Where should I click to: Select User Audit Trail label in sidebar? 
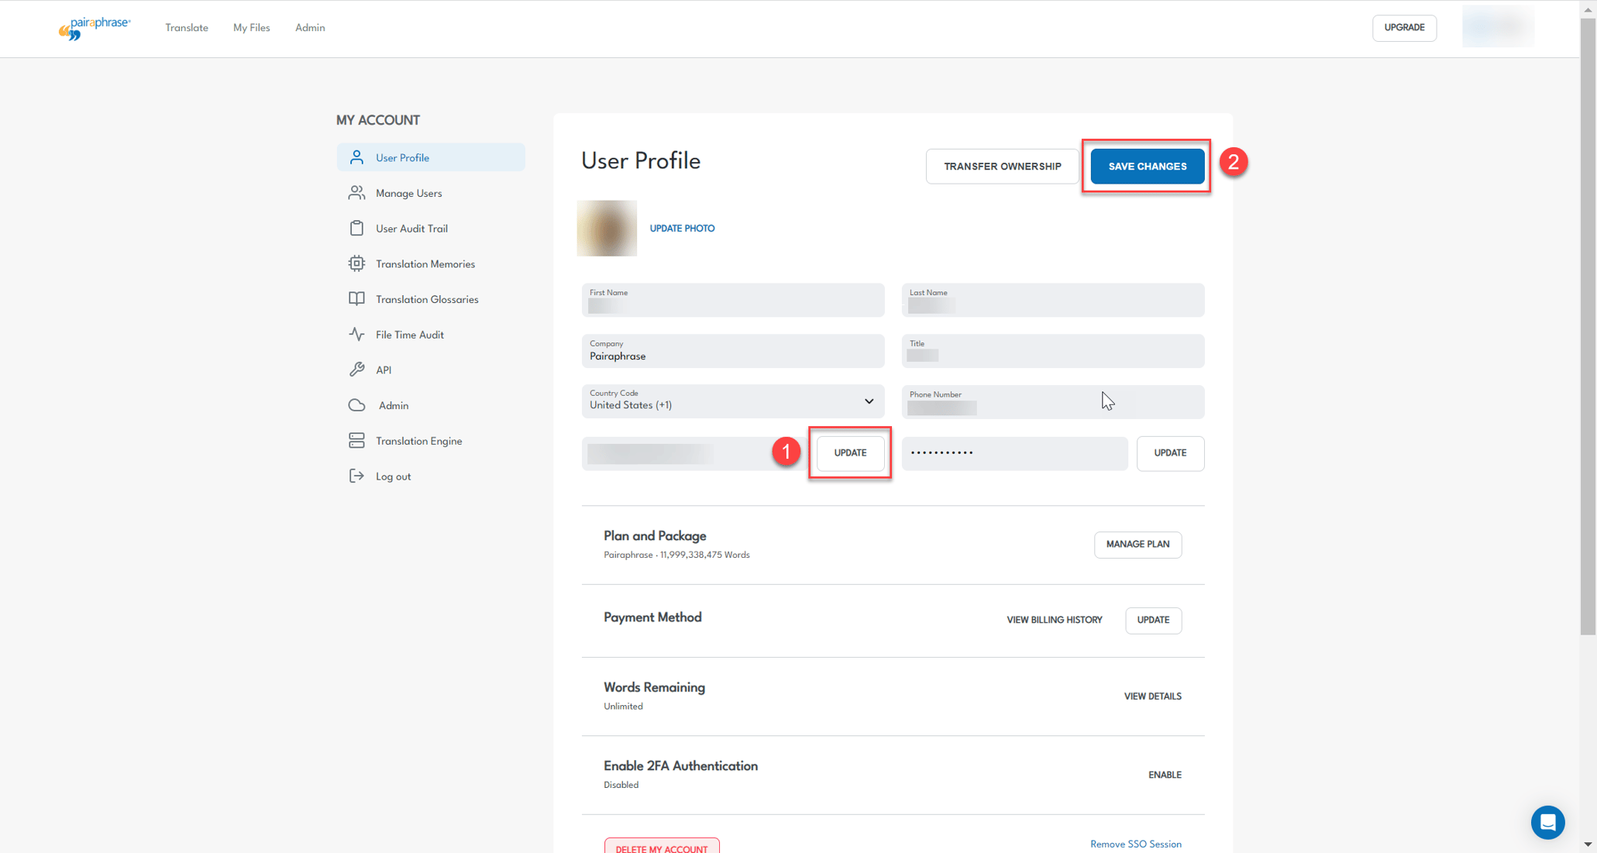[411, 229]
